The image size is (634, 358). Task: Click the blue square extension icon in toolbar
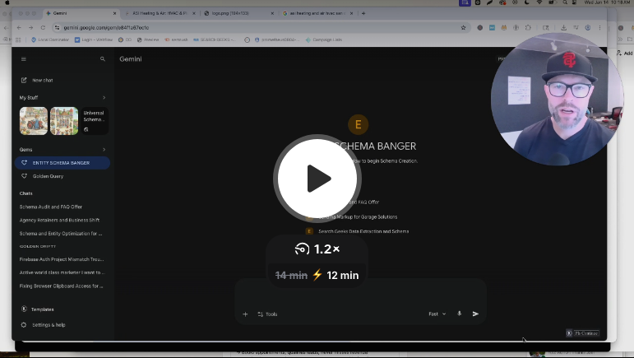492,27
